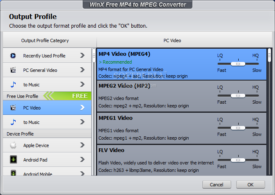Expand the PC General Video arrow
Image resolution: width=275 pixels, height=195 pixels.
click(82, 70)
